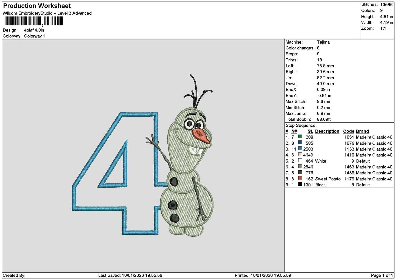Click the 'Brand' column header

(x=362, y=131)
